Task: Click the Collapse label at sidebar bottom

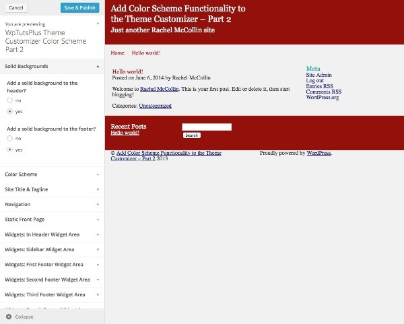Action: [24, 317]
